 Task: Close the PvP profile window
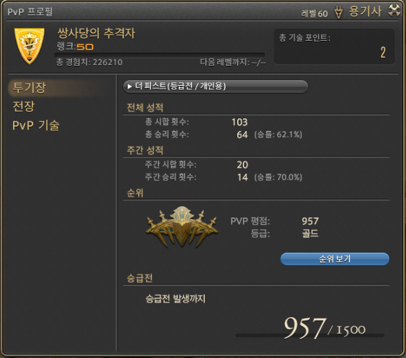pos(394,10)
